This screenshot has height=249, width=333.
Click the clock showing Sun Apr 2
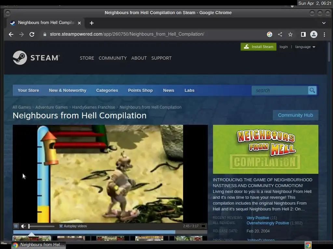(x=315, y=3)
